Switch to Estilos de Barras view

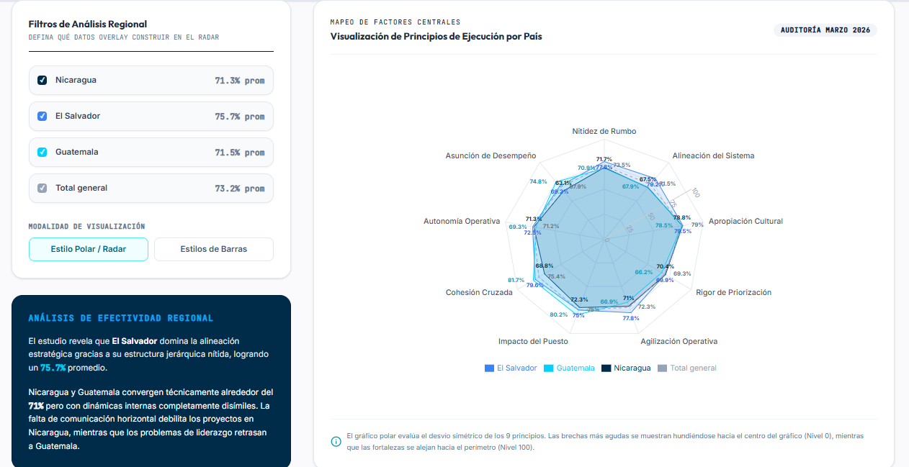click(214, 249)
